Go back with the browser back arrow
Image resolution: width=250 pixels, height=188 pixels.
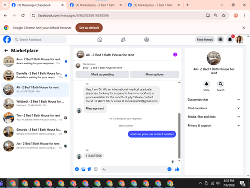pyautogui.click(x=5, y=16)
